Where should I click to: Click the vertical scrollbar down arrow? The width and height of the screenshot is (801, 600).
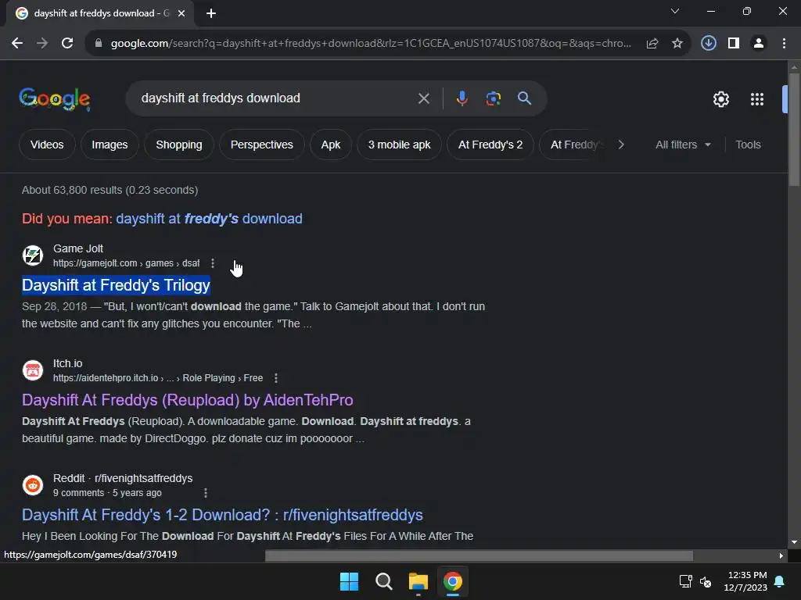(x=794, y=542)
